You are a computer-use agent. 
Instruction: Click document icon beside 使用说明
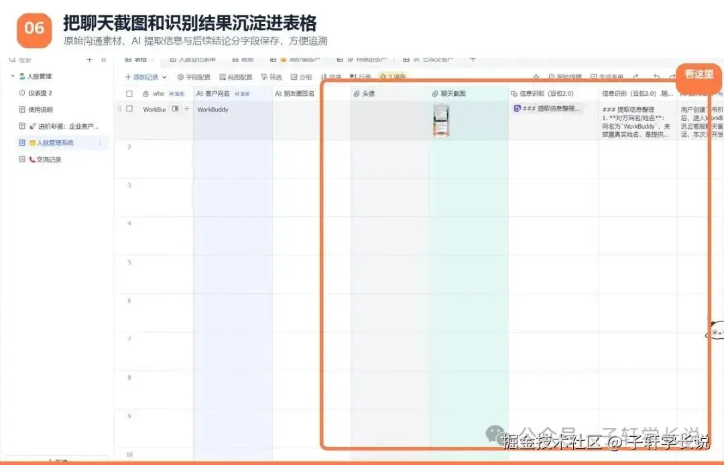click(x=21, y=109)
